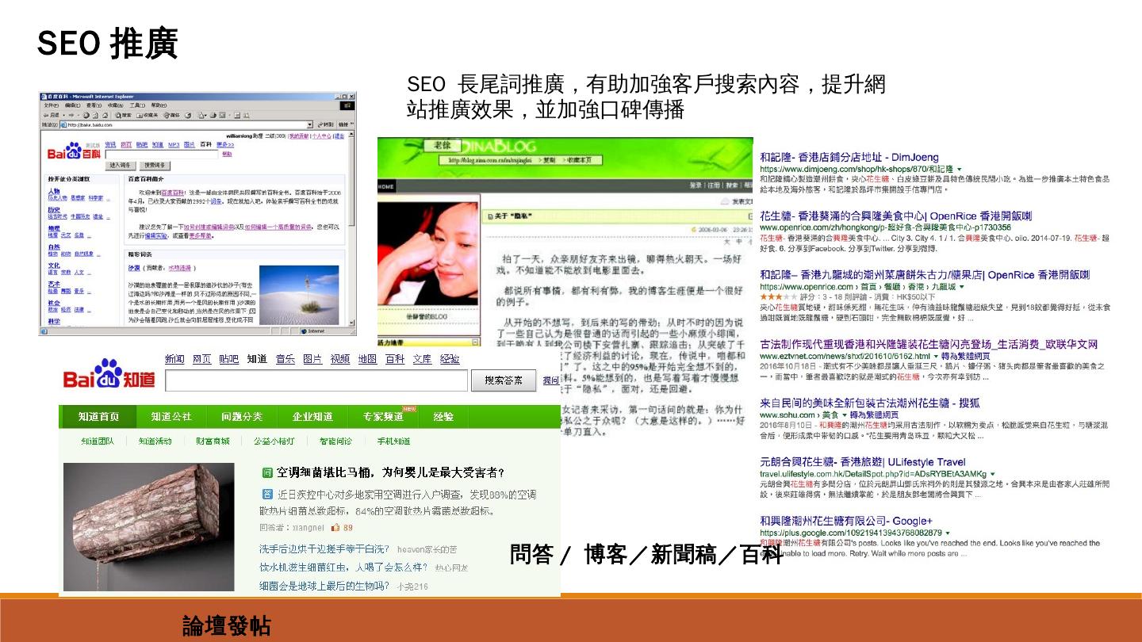Click the IE search toolbar icon
This screenshot has height=642, width=1142.
(121, 115)
